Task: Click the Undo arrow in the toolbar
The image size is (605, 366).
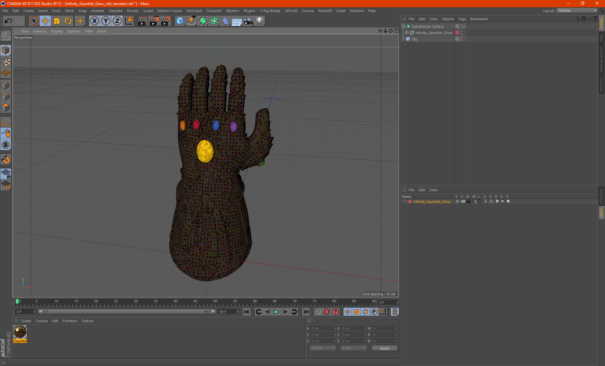Action: (x=9, y=21)
